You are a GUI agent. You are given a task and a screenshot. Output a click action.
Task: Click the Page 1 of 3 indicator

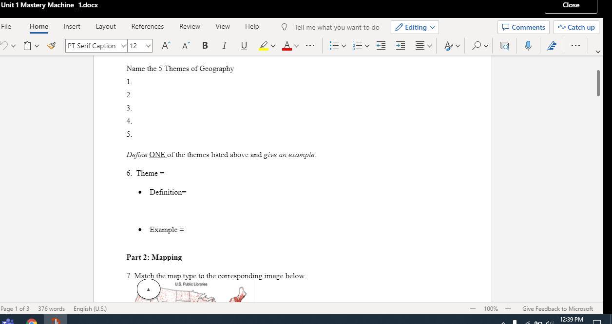click(15, 308)
